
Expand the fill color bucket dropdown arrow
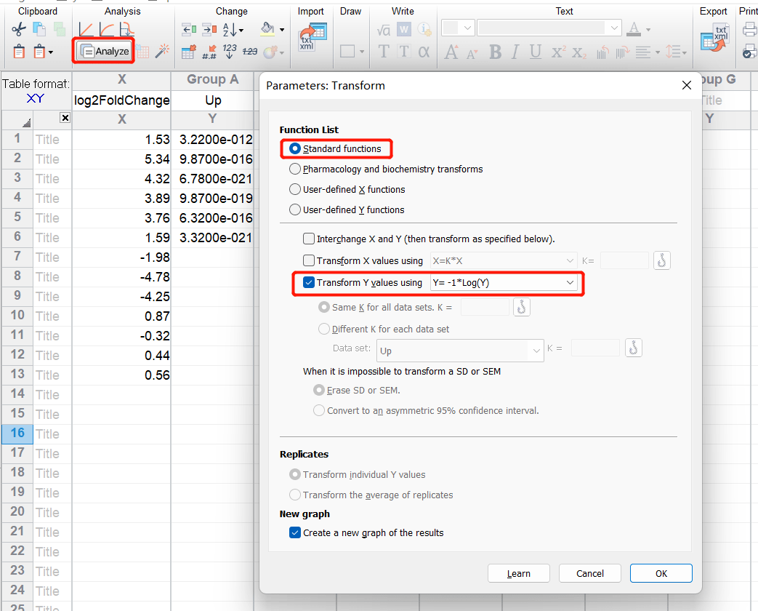tap(282, 31)
